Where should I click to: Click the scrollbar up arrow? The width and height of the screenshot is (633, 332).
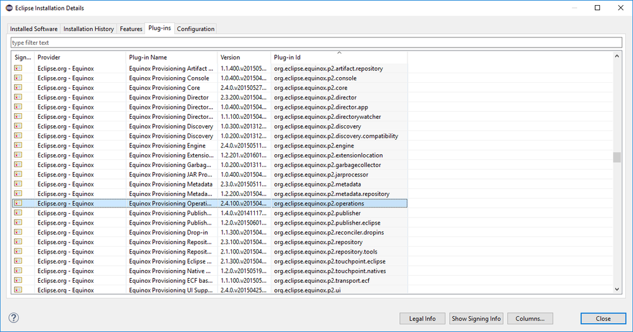click(617, 56)
